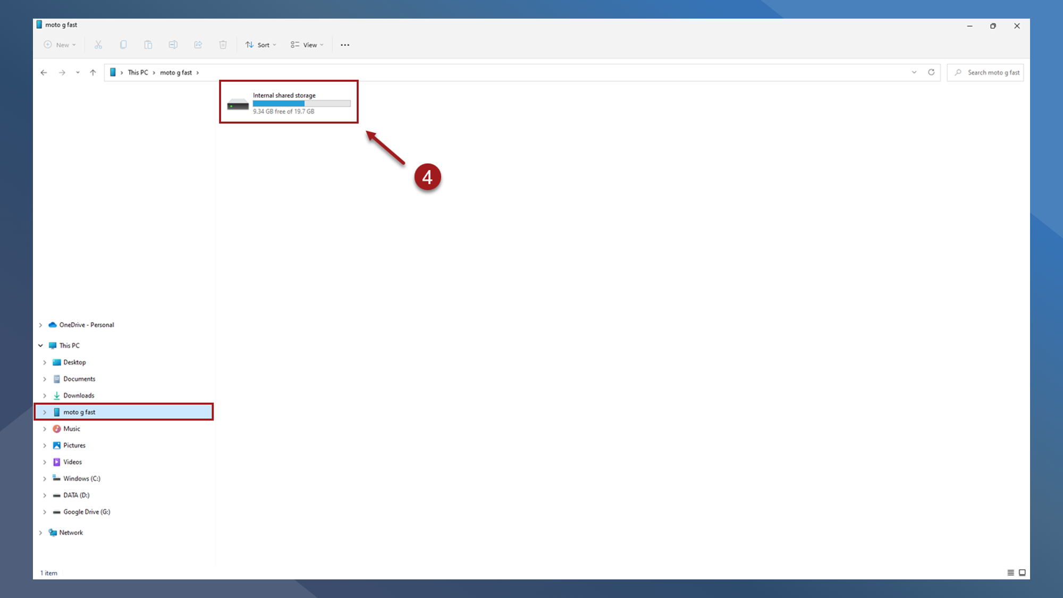Click the Paste clipboard icon
Viewport: 1063px width, 598px height.
click(x=148, y=45)
